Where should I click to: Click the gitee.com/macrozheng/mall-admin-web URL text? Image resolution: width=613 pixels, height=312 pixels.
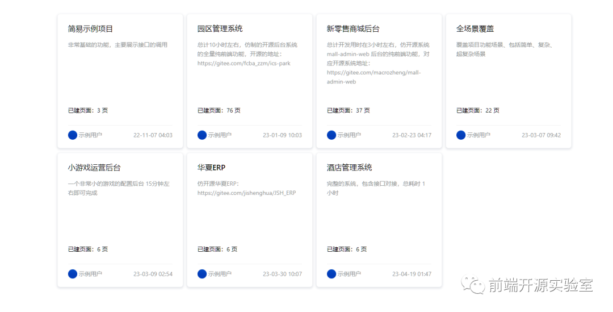click(373, 77)
